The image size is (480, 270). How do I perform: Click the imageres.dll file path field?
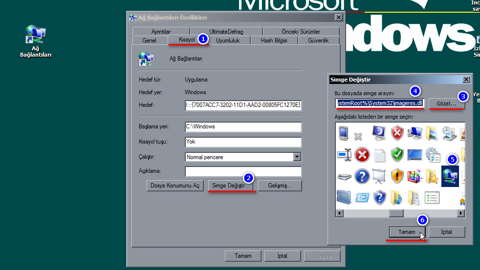click(x=380, y=104)
